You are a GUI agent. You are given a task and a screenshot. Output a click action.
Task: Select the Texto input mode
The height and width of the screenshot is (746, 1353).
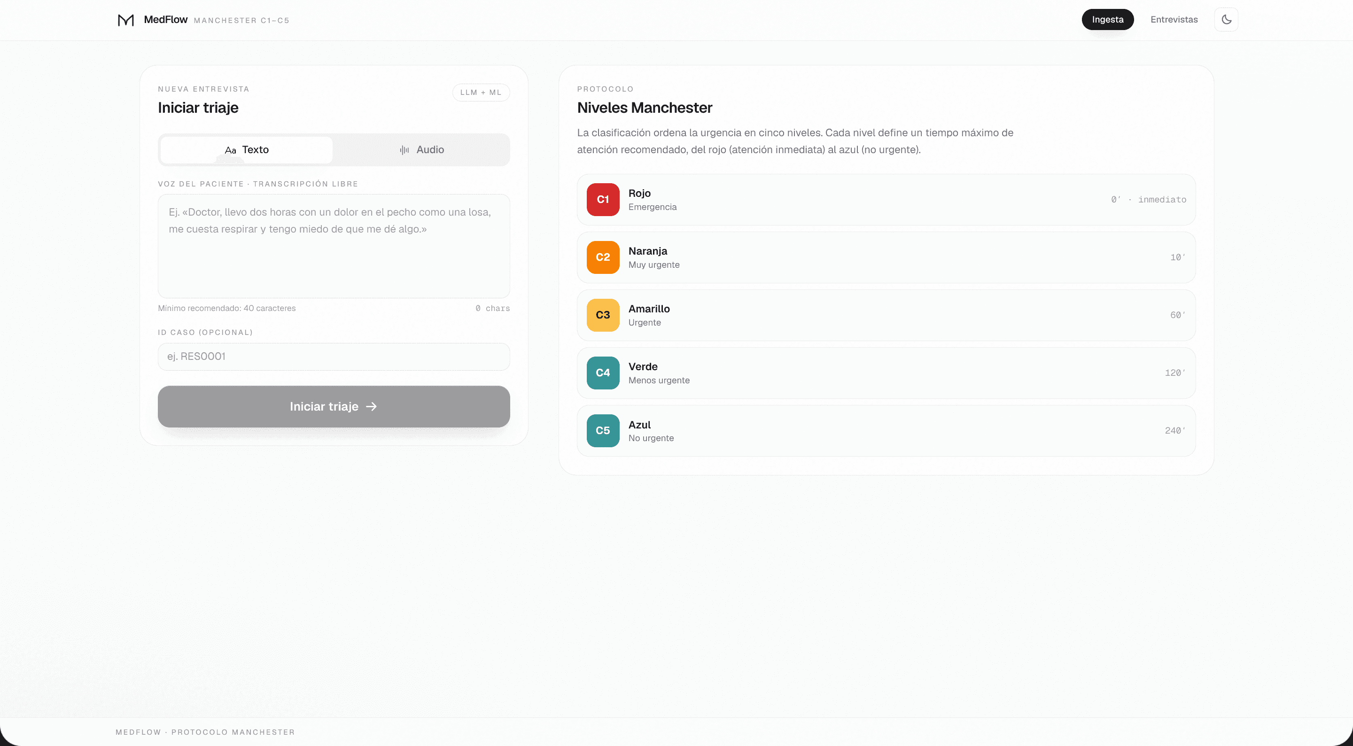(246, 150)
